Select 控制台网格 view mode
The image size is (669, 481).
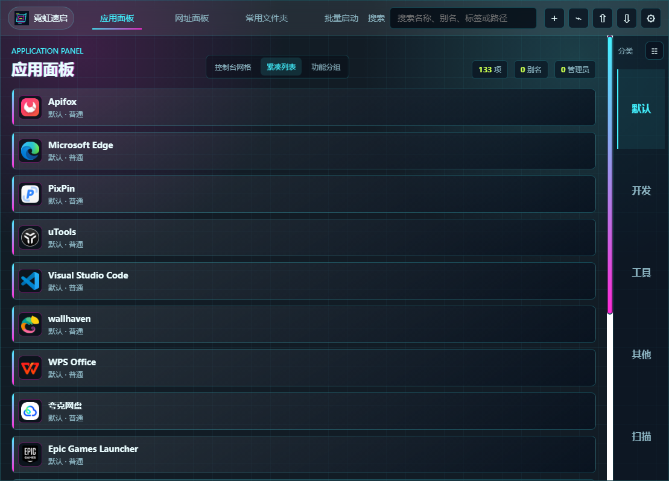coord(233,67)
